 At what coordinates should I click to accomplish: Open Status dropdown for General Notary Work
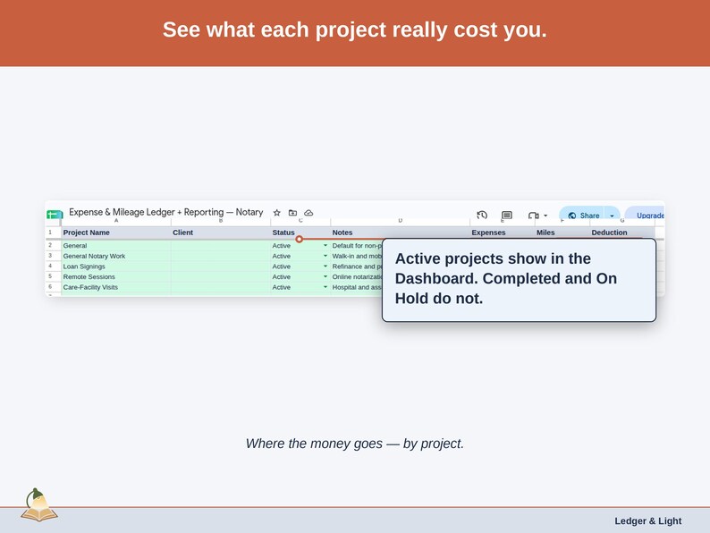coord(325,256)
